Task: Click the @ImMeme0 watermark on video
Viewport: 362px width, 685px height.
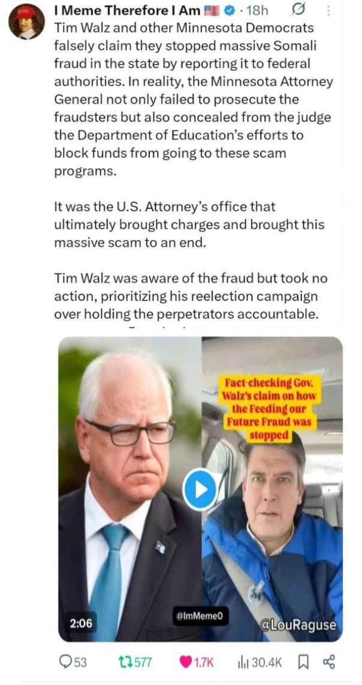Action: pyautogui.click(x=200, y=616)
